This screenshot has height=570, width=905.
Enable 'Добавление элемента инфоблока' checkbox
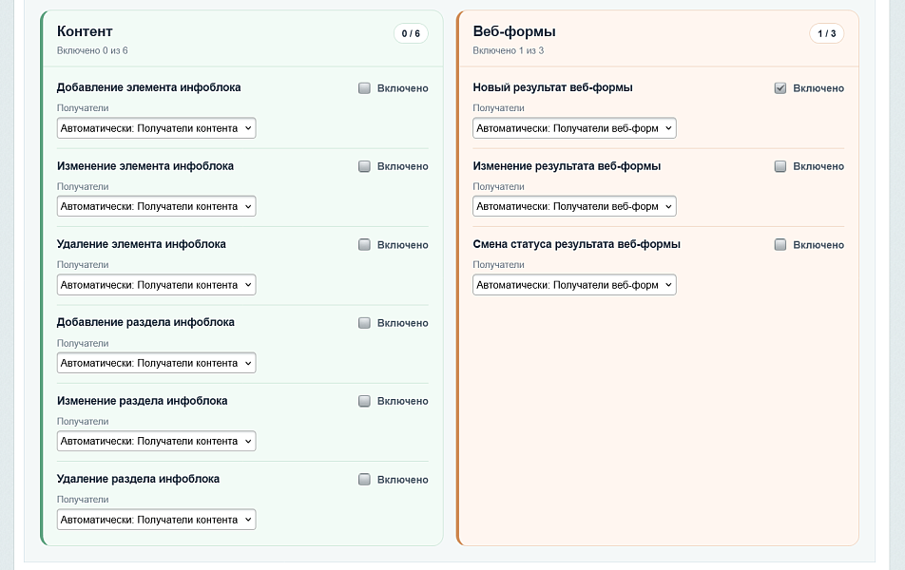[364, 88]
